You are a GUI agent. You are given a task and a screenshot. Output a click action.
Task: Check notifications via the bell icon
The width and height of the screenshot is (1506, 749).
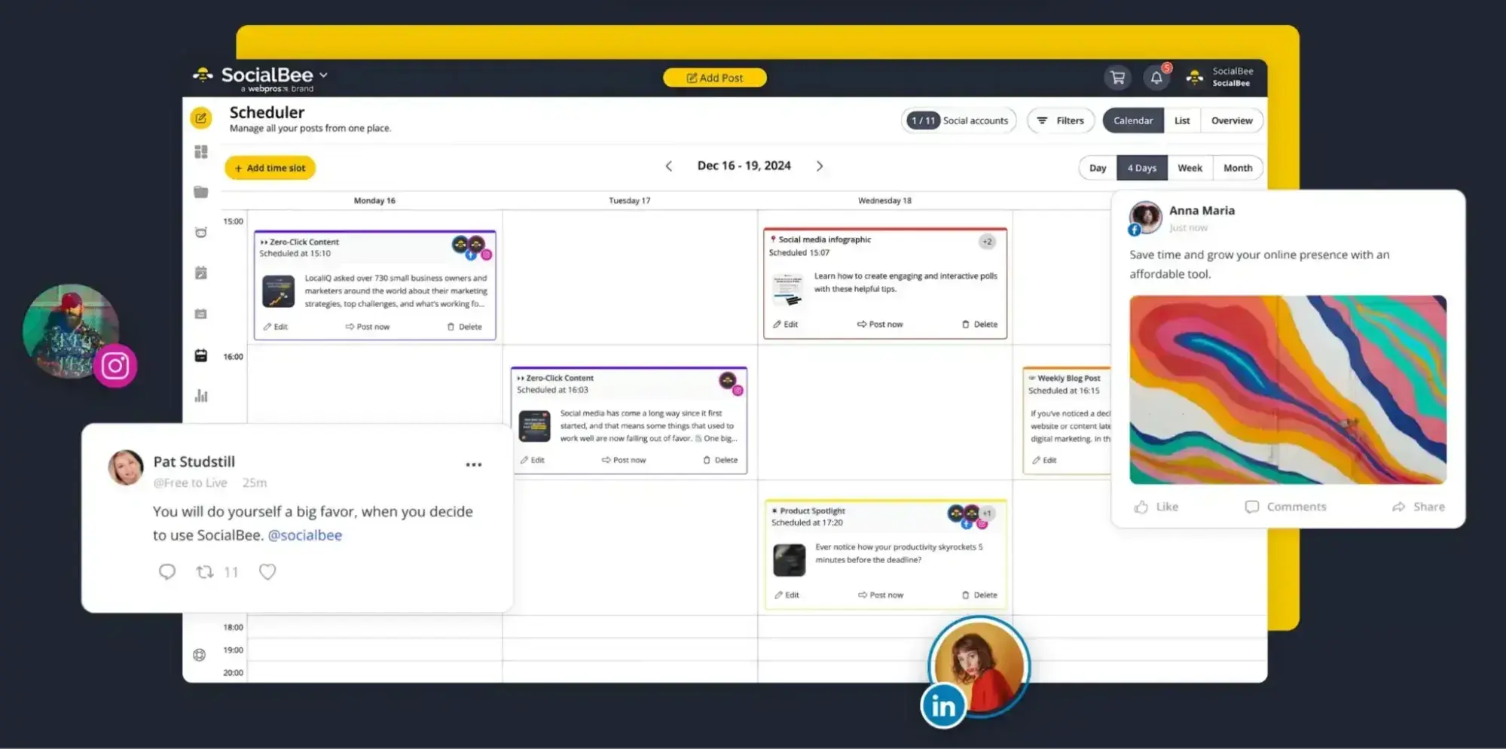(x=1156, y=78)
